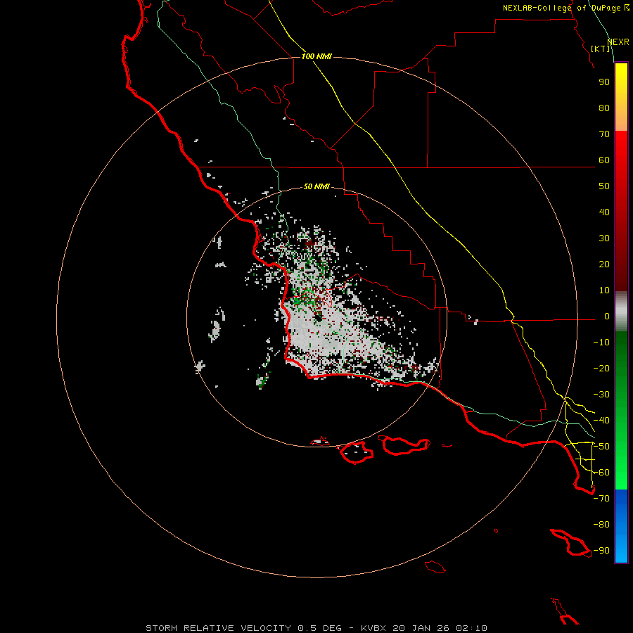Select the 30 value on the velocity scale
Screen dimensions: 633x633
(604, 238)
